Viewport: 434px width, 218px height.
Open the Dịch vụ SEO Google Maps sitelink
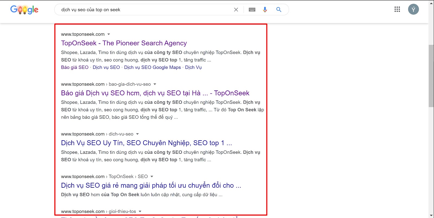click(x=152, y=67)
